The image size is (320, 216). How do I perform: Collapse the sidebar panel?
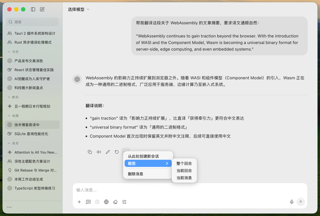coord(33,9)
